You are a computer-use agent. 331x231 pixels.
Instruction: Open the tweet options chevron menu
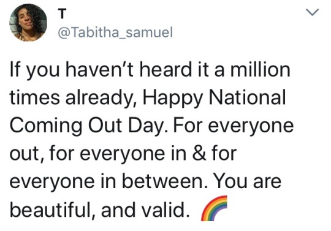[312, 12]
